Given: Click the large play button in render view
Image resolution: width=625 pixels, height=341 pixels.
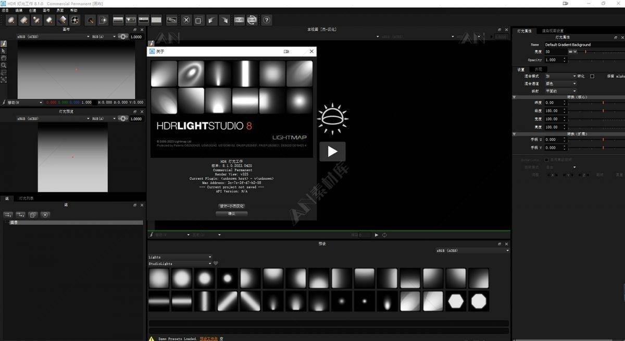Looking at the screenshot, I should 332,152.
